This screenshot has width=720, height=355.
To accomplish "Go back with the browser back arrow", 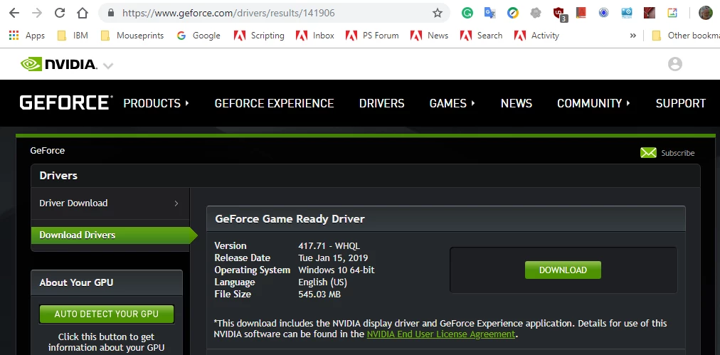I will 14,13.
